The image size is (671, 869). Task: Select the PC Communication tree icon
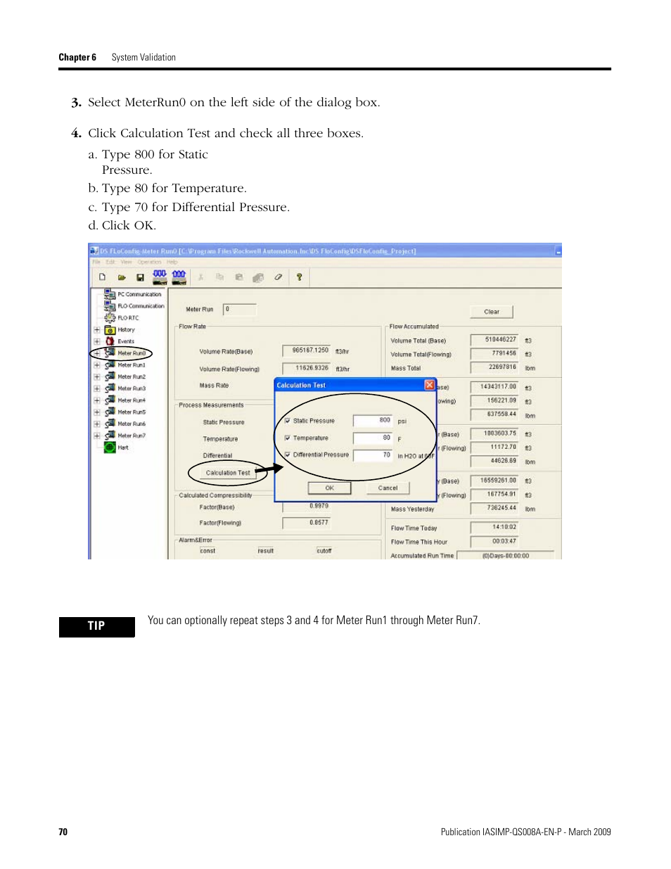[x=110, y=294]
